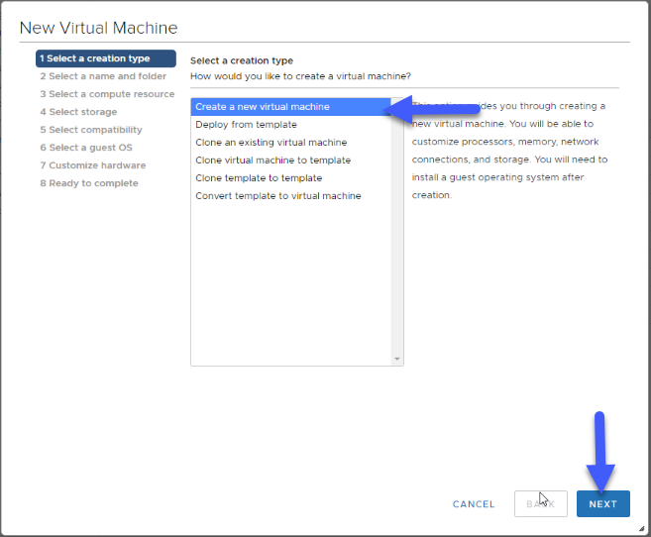Click the CANCEL link
Screen dimensions: 651x537
(x=474, y=504)
